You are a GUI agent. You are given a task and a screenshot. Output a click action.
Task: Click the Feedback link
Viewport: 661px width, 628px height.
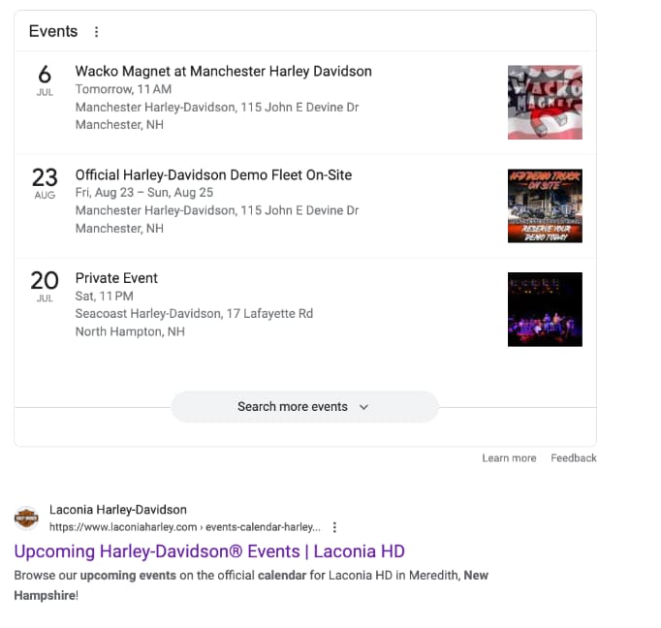point(574,458)
